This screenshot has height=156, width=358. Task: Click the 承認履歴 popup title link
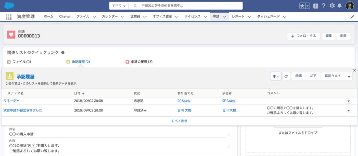(26, 77)
